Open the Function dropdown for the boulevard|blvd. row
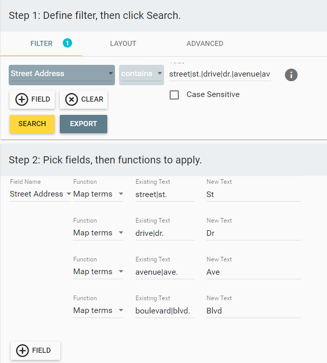The width and height of the screenshot is (327, 363). [x=98, y=310]
